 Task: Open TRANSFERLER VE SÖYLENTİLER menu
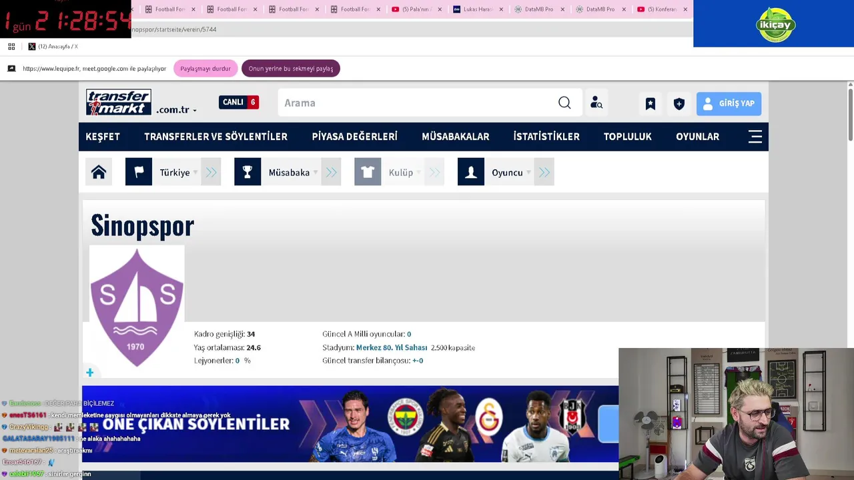click(216, 136)
